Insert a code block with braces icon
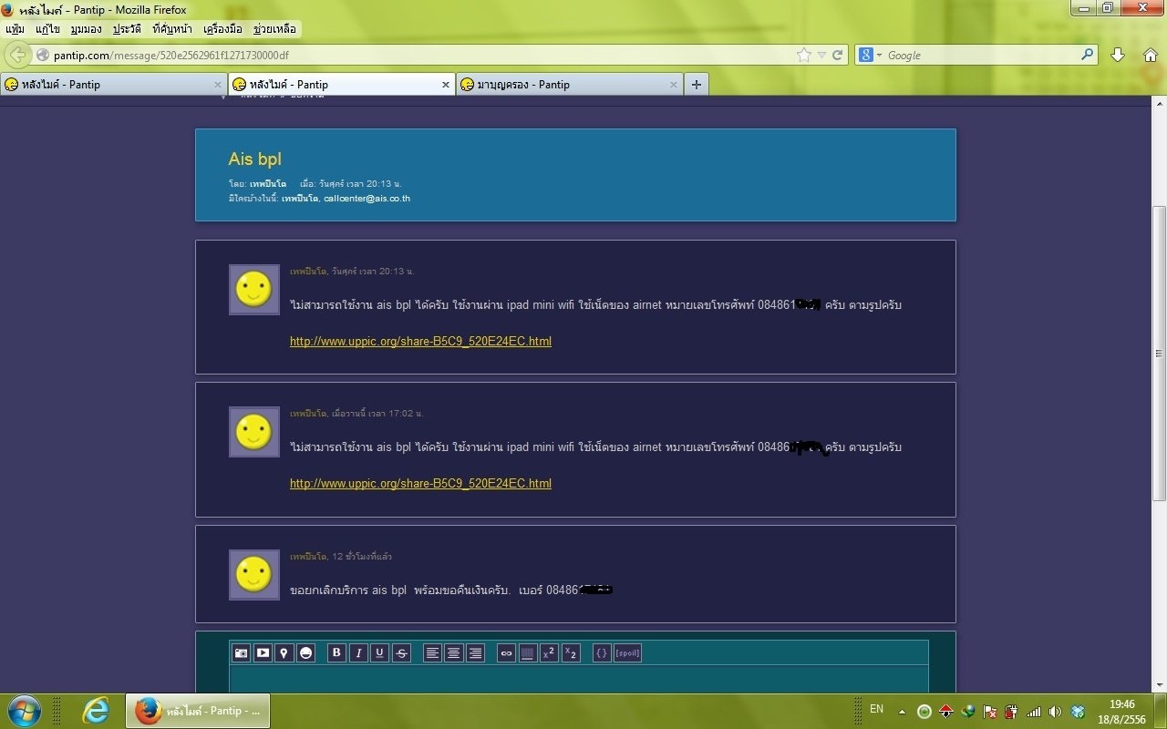Image resolution: width=1167 pixels, height=729 pixels. click(x=602, y=652)
